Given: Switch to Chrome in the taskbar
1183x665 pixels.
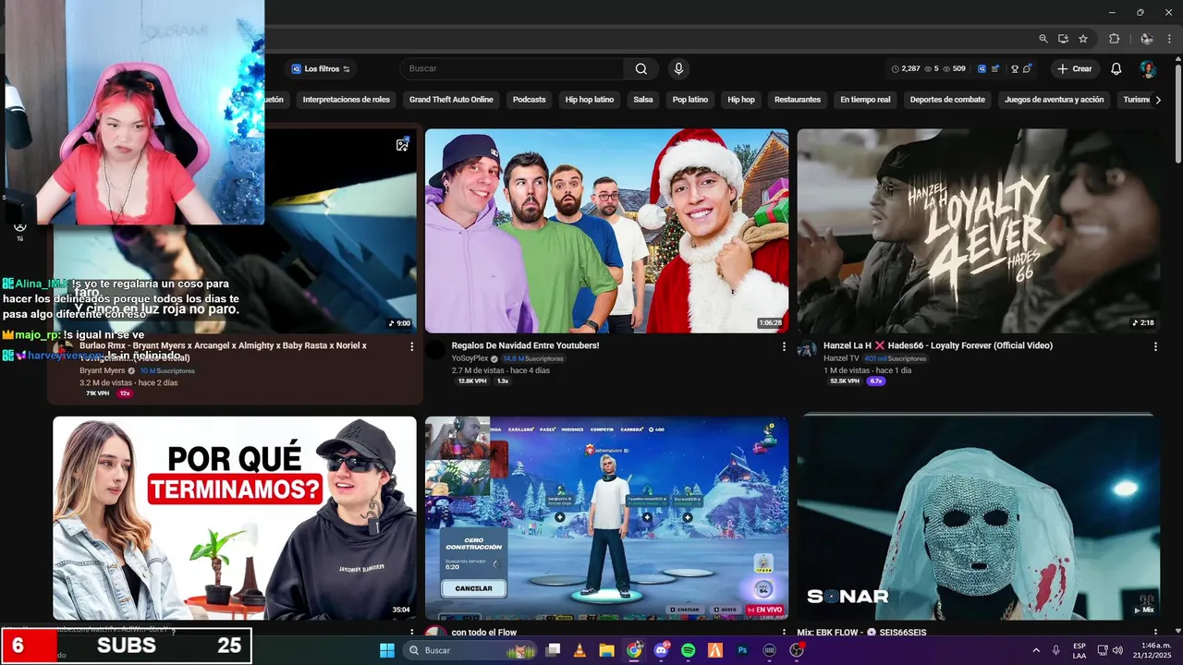Looking at the screenshot, I should (x=634, y=650).
